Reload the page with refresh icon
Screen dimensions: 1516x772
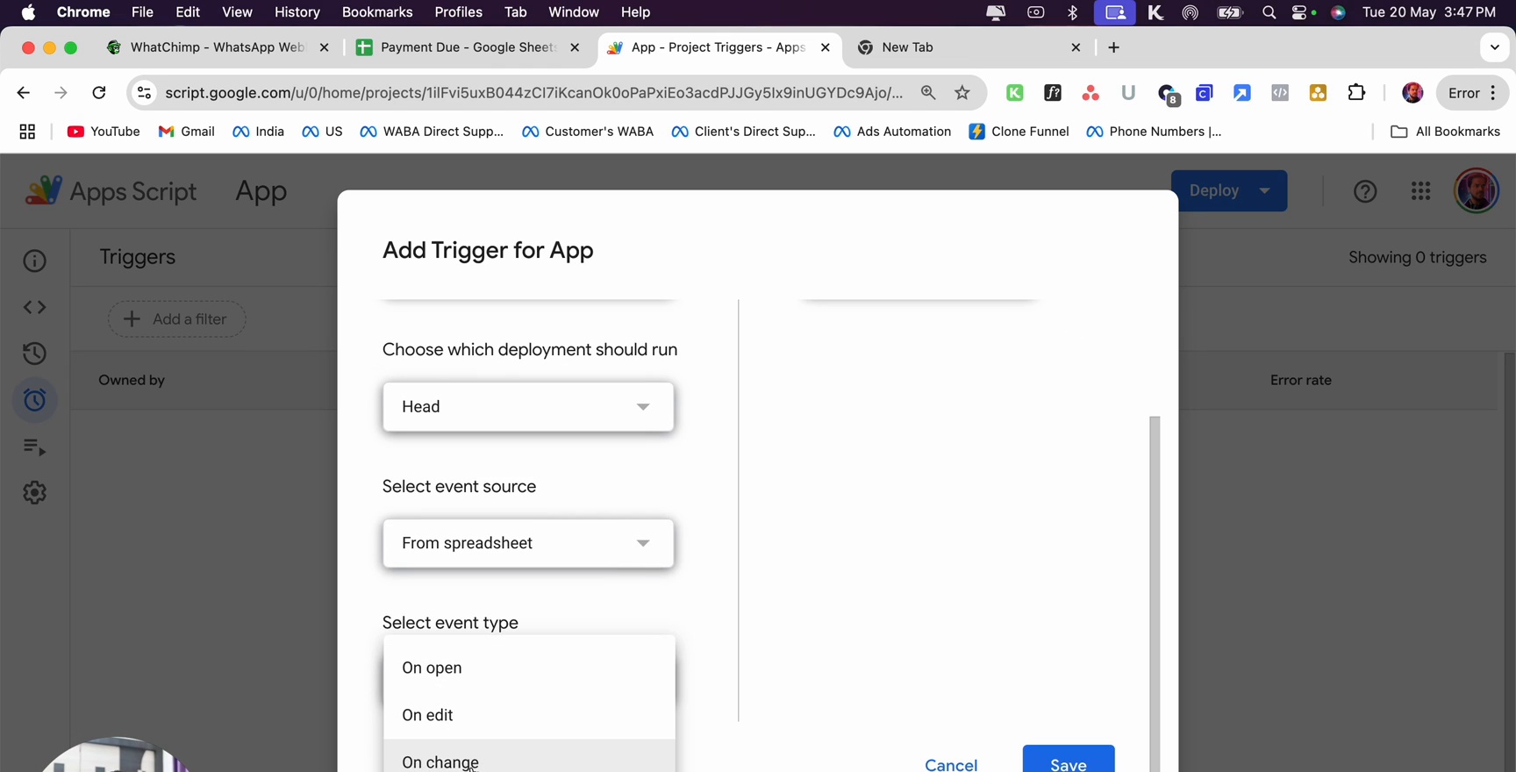pos(99,93)
